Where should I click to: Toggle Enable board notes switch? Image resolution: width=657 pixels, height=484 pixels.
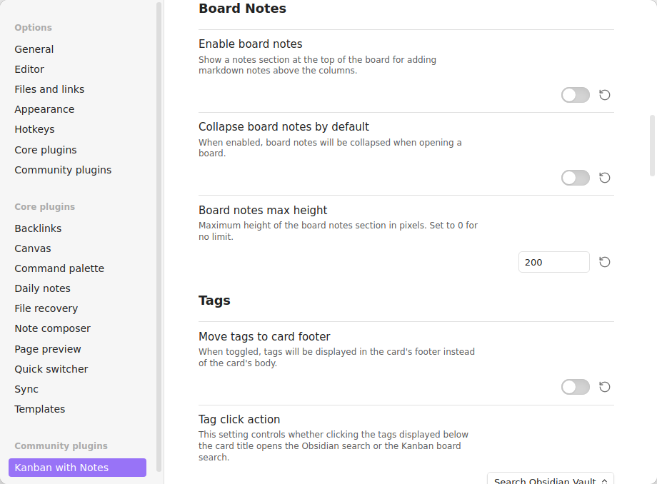click(x=576, y=95)
